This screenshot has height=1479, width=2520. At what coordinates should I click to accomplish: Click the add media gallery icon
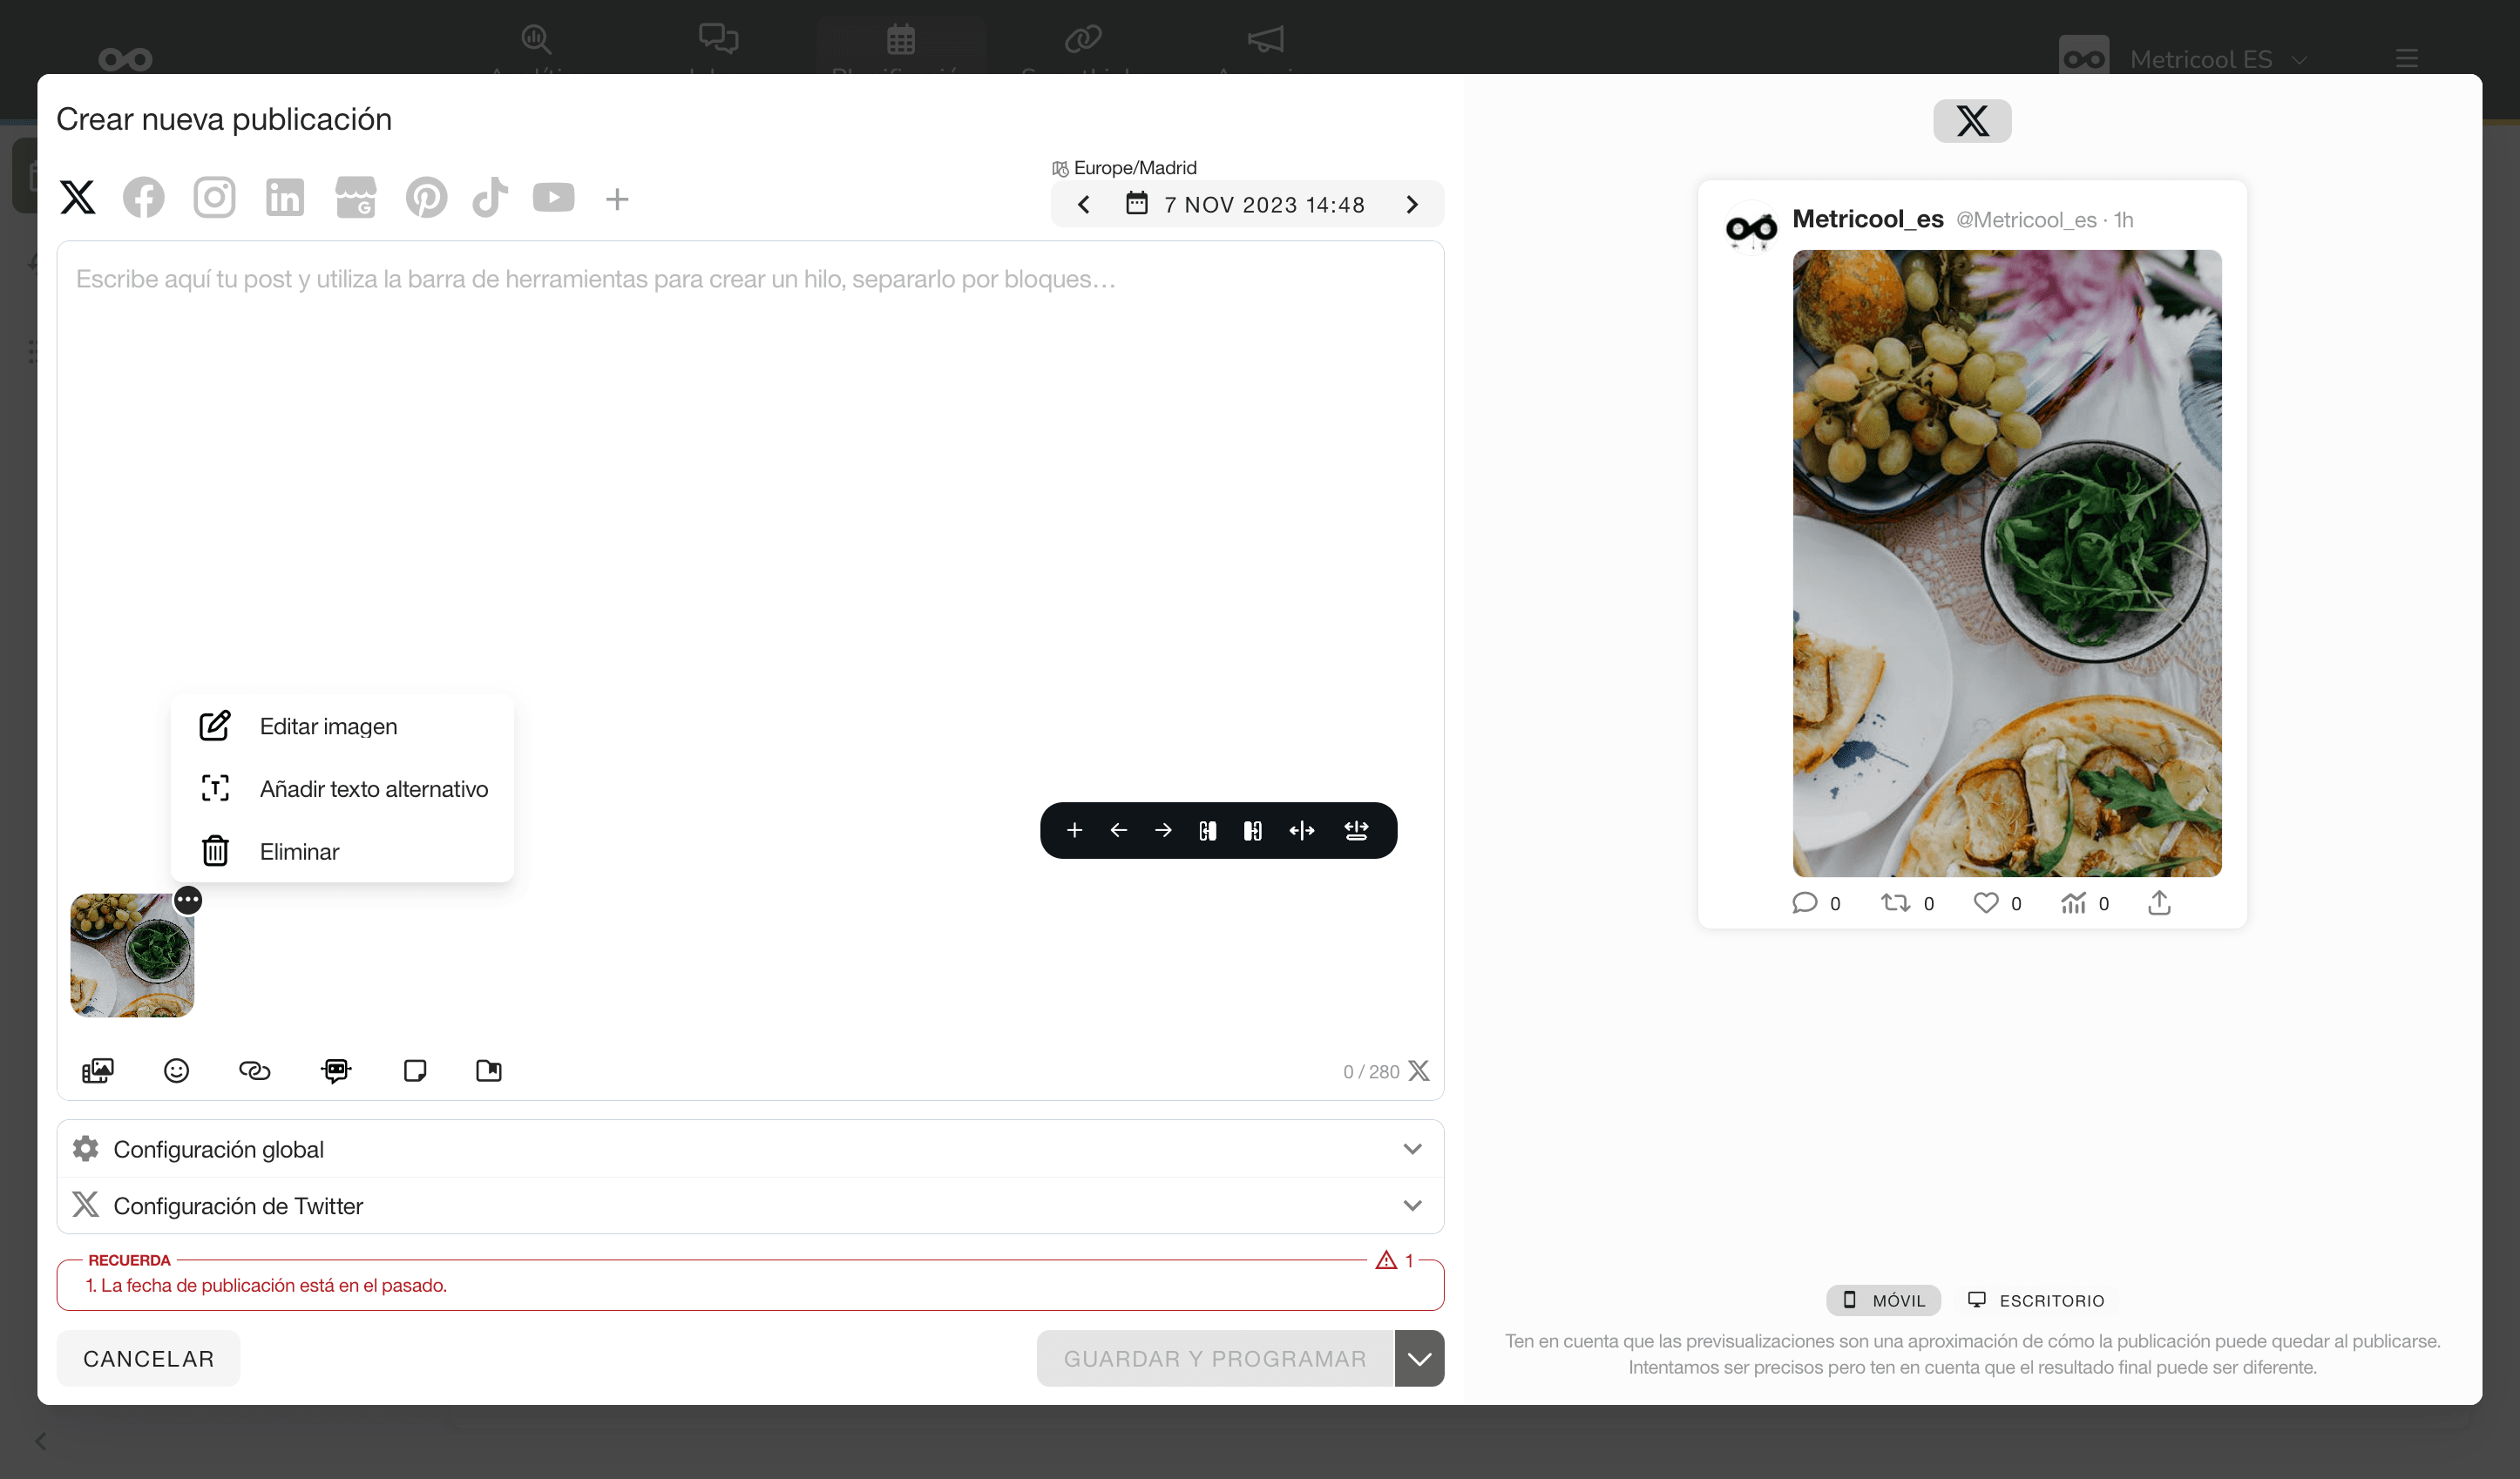click(x=98, y=1070)
